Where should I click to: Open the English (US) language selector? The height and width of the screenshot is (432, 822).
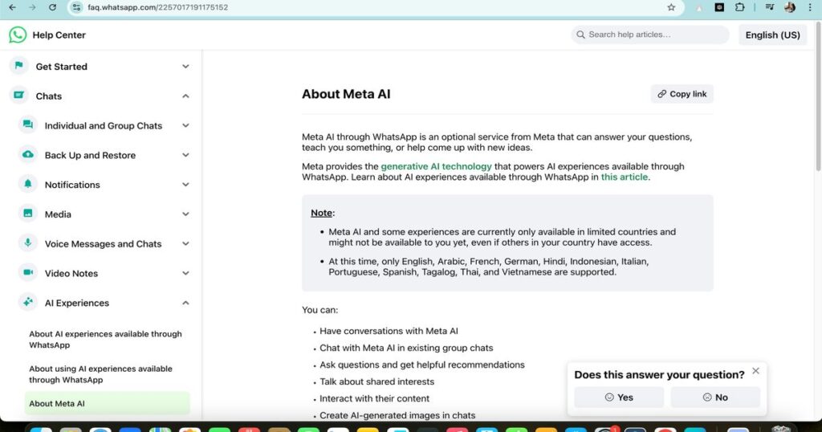tap(772, 35)
